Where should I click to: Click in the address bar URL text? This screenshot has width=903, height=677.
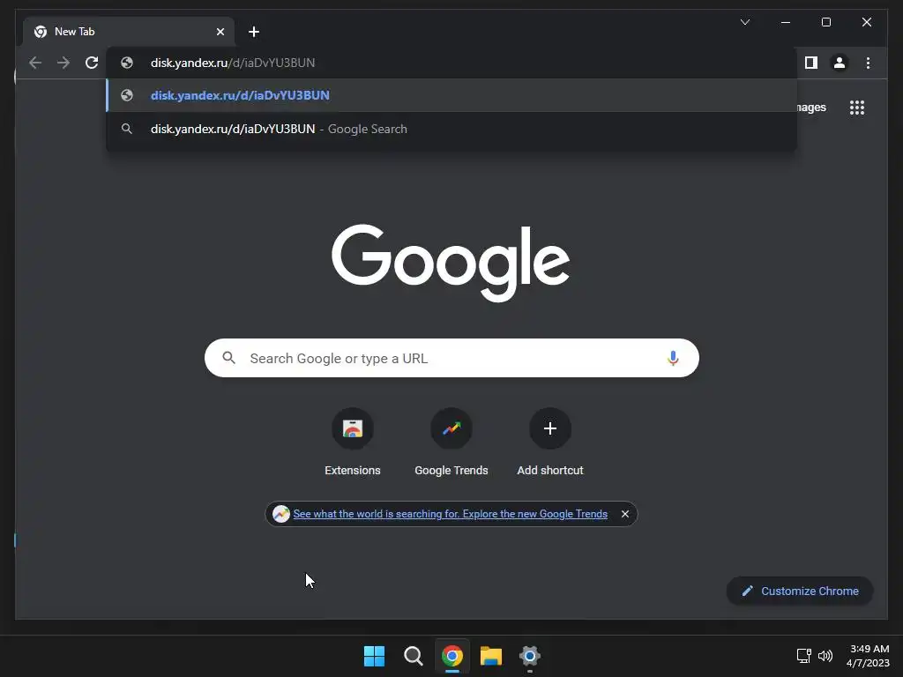tap(233, 63)
